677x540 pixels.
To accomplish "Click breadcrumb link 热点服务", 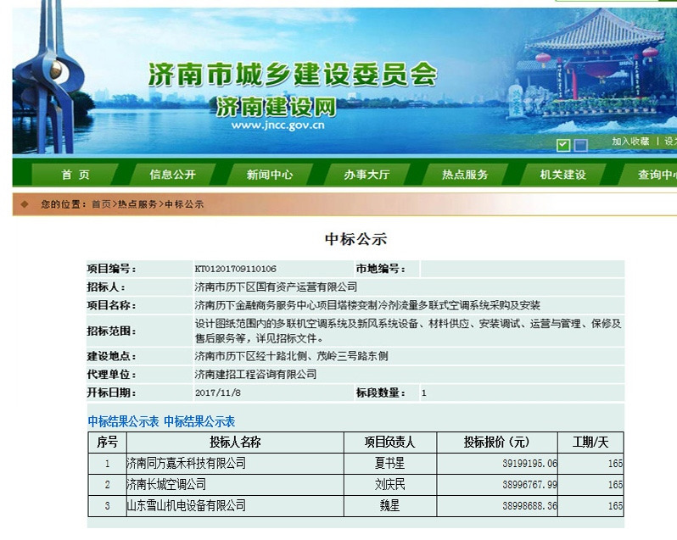I will (x=137, y=204).
